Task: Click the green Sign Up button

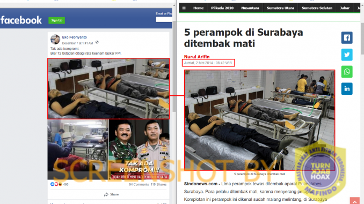Action: 57,20
